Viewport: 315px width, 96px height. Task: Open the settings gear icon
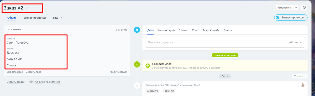(x=304, y=8)
